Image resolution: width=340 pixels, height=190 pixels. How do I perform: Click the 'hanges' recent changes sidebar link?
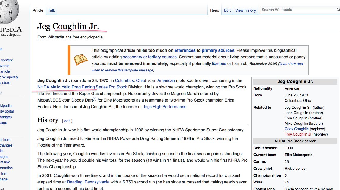(6, 117)
